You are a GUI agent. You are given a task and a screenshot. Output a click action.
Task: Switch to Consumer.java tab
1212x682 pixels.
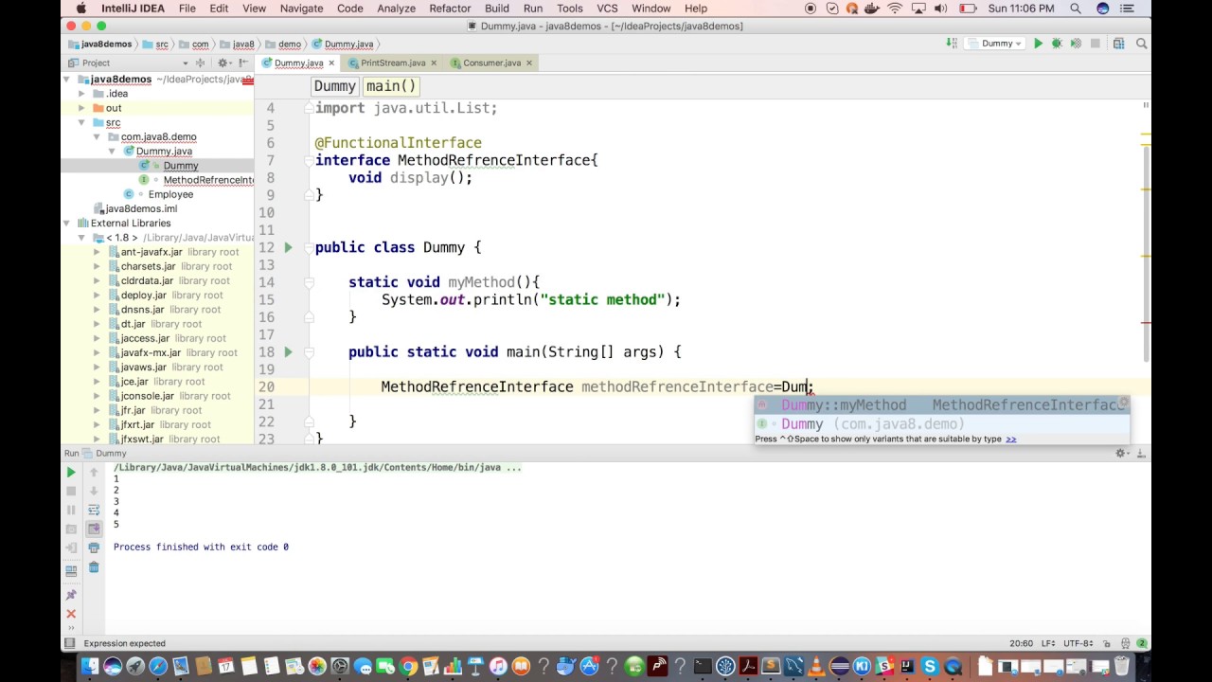coord(491,63)
